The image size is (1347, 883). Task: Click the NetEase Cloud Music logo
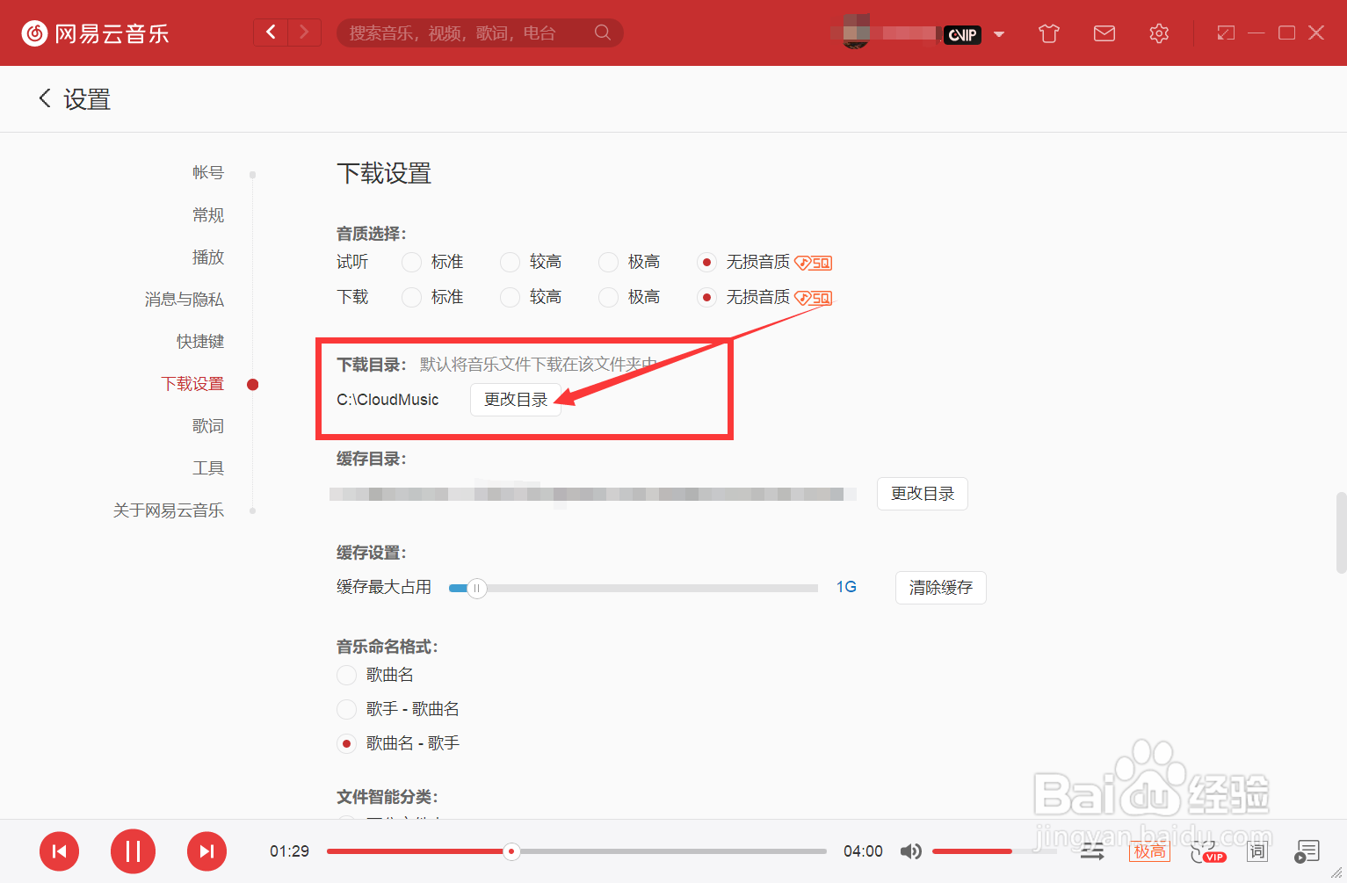click(x=34, y=33)
